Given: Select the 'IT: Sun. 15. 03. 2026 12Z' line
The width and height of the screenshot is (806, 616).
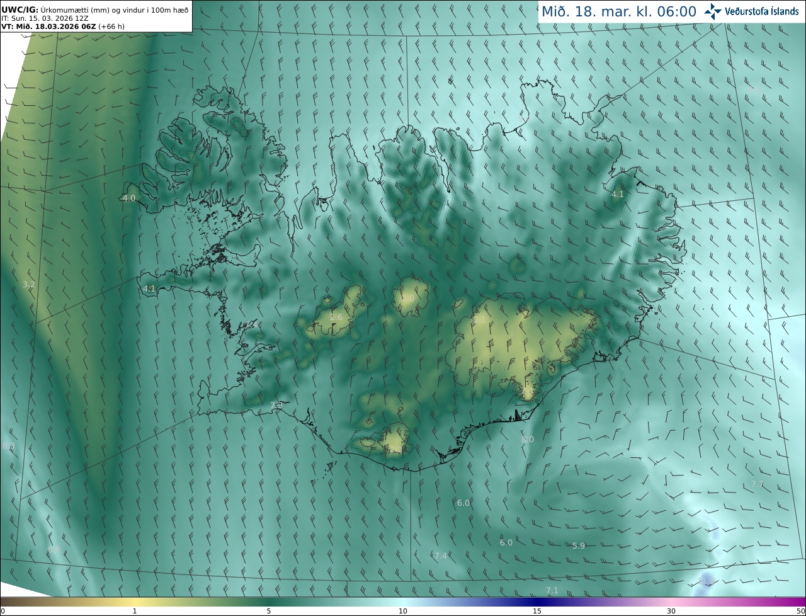Looking at the screenshot, I should (45, 18).
